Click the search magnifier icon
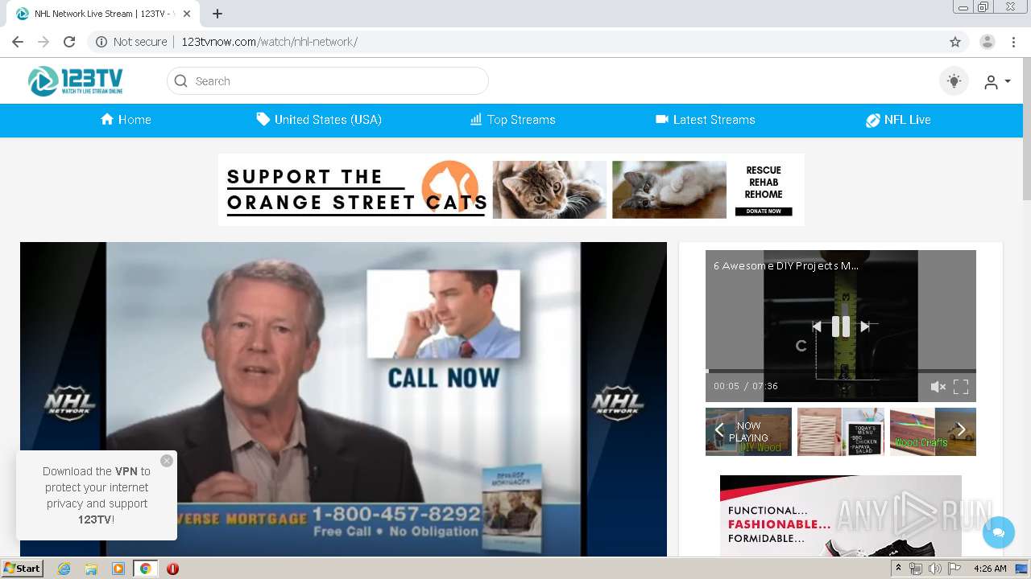Image resolution: width=1031 pixels, height=579 pixels. 181,81
